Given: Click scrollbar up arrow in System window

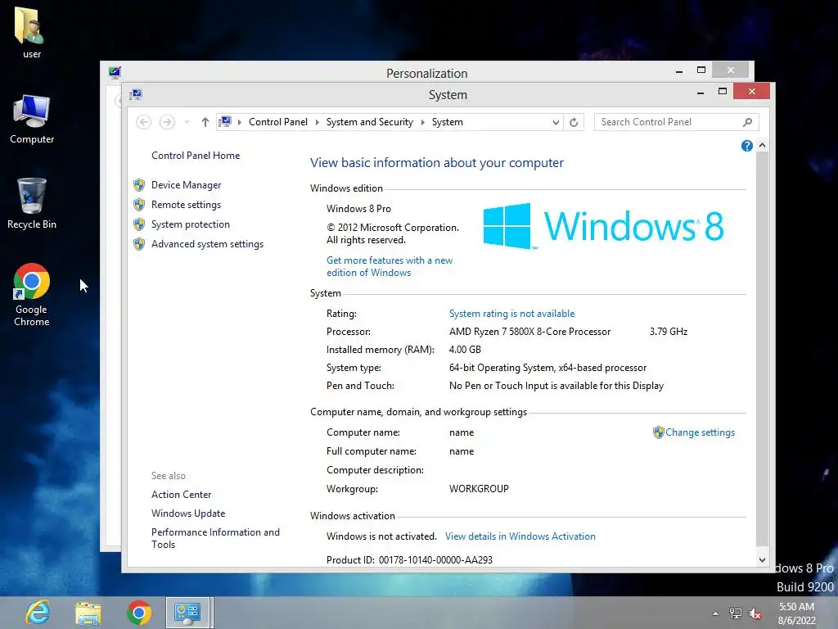Looking at the screenshot, I should pyautogui.click(x=762, y=146).
